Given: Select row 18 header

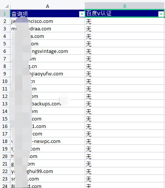Looking at the screenshot, I should pyautogui.click(x=5, y=141).
